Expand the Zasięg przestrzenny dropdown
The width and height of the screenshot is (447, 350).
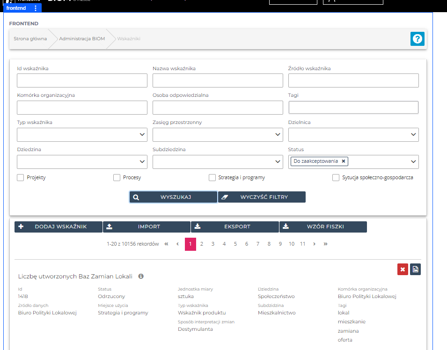pos(218,135)
